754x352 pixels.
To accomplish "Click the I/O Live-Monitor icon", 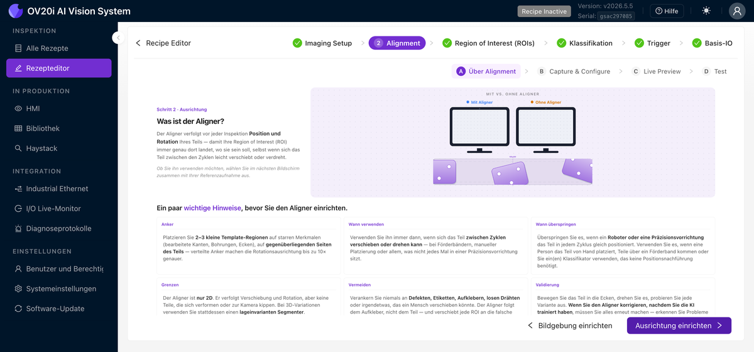I will [x=18, y=209].
